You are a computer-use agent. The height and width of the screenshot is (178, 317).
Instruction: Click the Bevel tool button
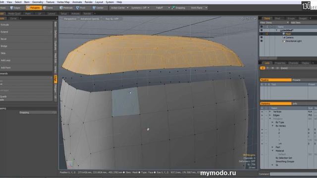[x=26, y=39]
